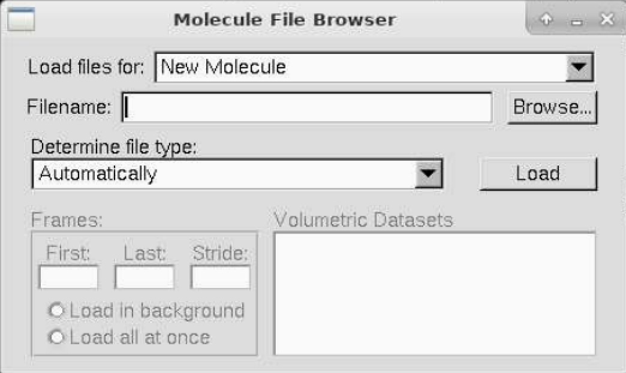Minimize the Molecule File Browser window

tap(577, 21)
